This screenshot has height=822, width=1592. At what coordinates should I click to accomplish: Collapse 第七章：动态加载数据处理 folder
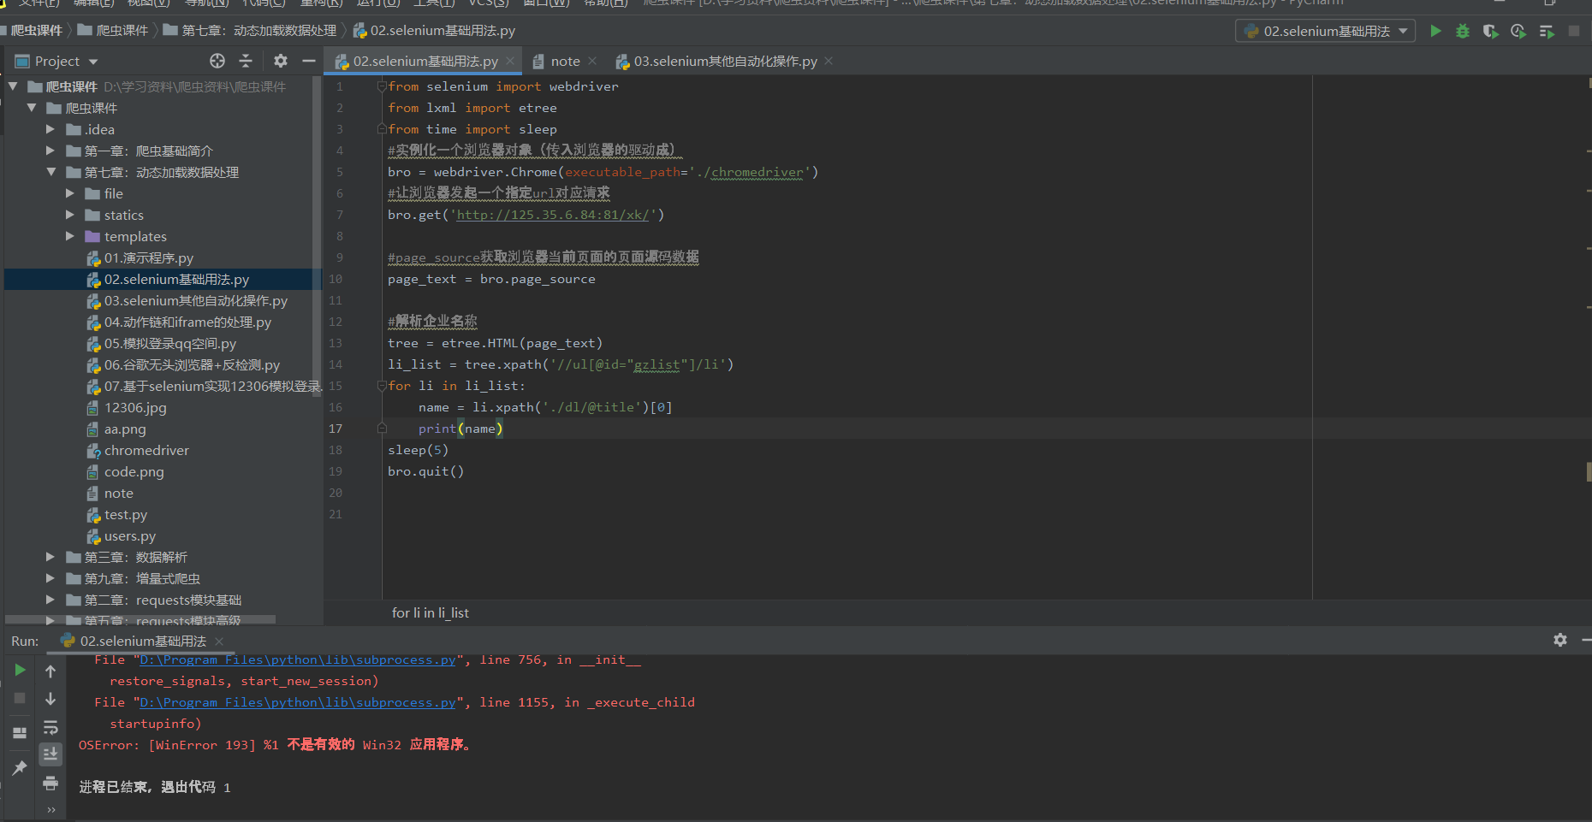click(50, 172)
